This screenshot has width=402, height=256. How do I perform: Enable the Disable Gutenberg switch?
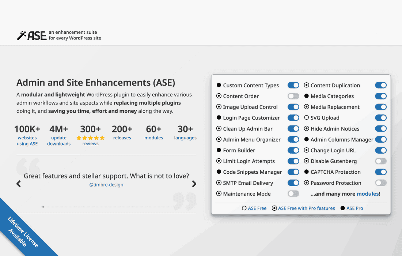381,161
